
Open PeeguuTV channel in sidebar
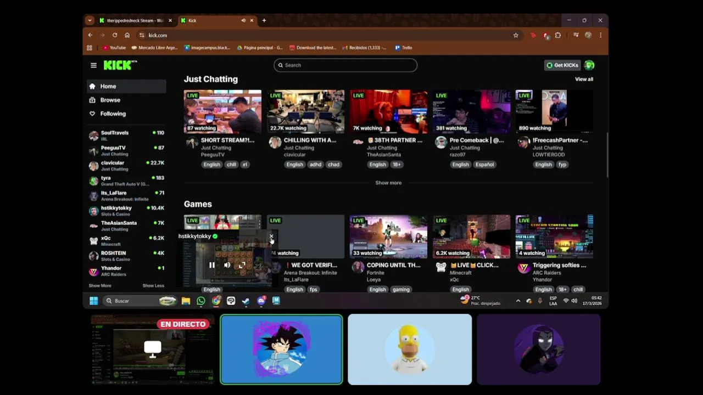126,150
